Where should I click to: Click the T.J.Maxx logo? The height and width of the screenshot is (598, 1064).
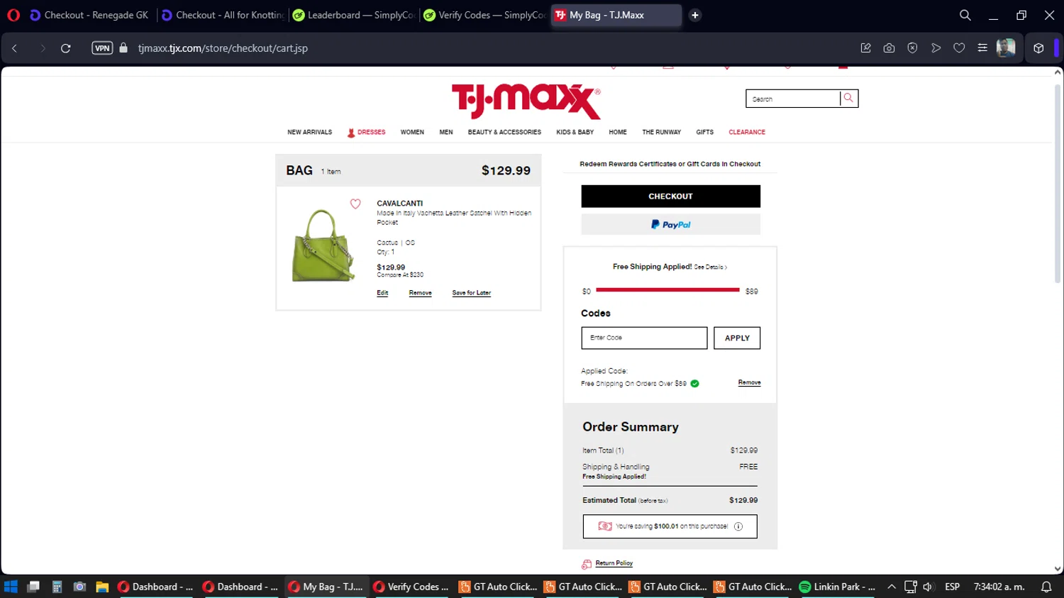[x=526, y=101]
